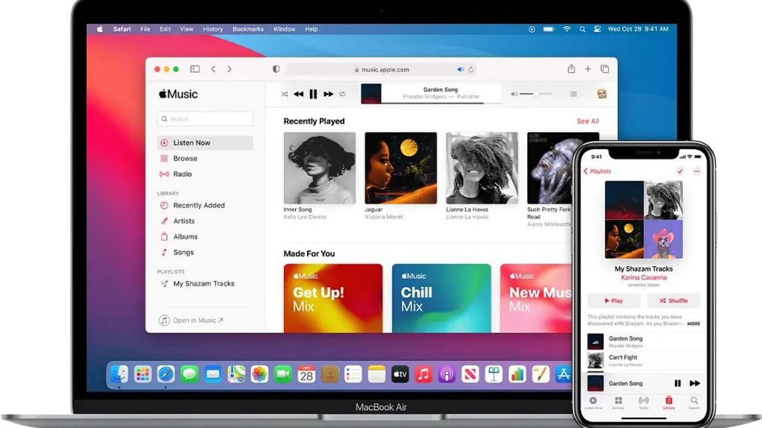Screen dimensions: 762x428
Task: Tap Shuffle button on the iPhone
Action: 674,301
